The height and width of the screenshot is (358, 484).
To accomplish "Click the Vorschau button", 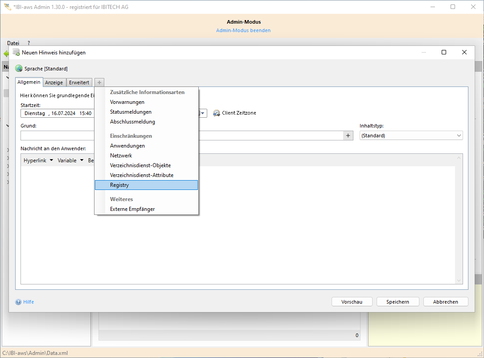I will pos(352,301).
